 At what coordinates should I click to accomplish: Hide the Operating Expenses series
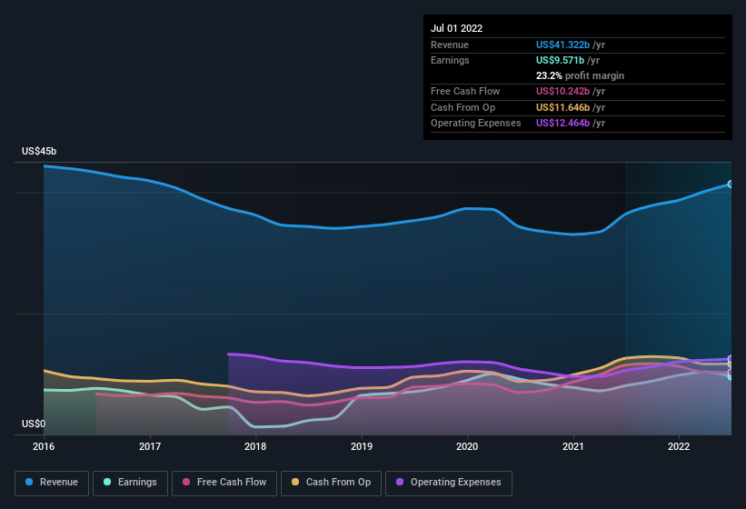point(448,483)
